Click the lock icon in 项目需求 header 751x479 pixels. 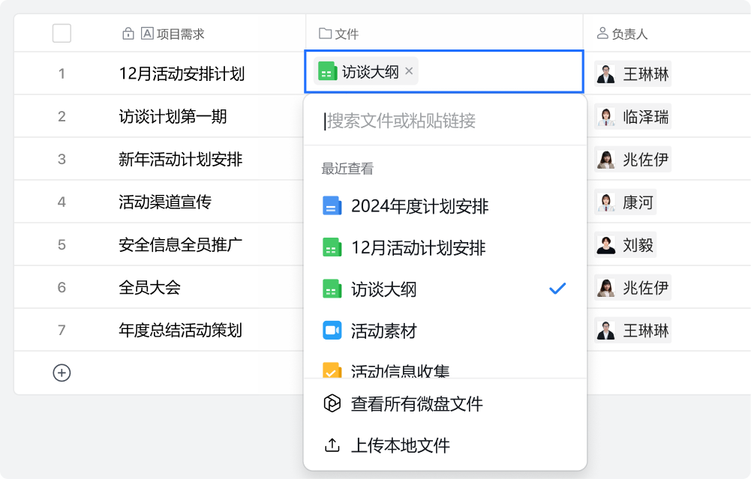coord(128,34)
